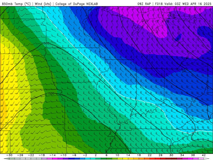Viewport: 213px width, 160px height.
Task: Click the 2 value on the temperature scale
Action: (96, 155)
